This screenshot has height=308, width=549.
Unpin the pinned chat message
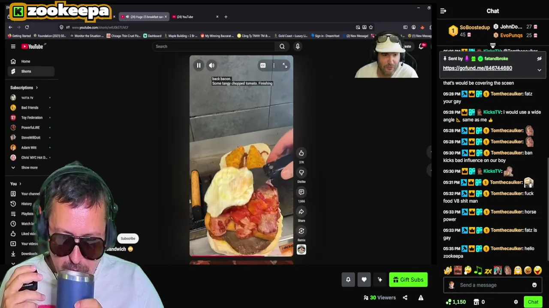pos(539,59)
